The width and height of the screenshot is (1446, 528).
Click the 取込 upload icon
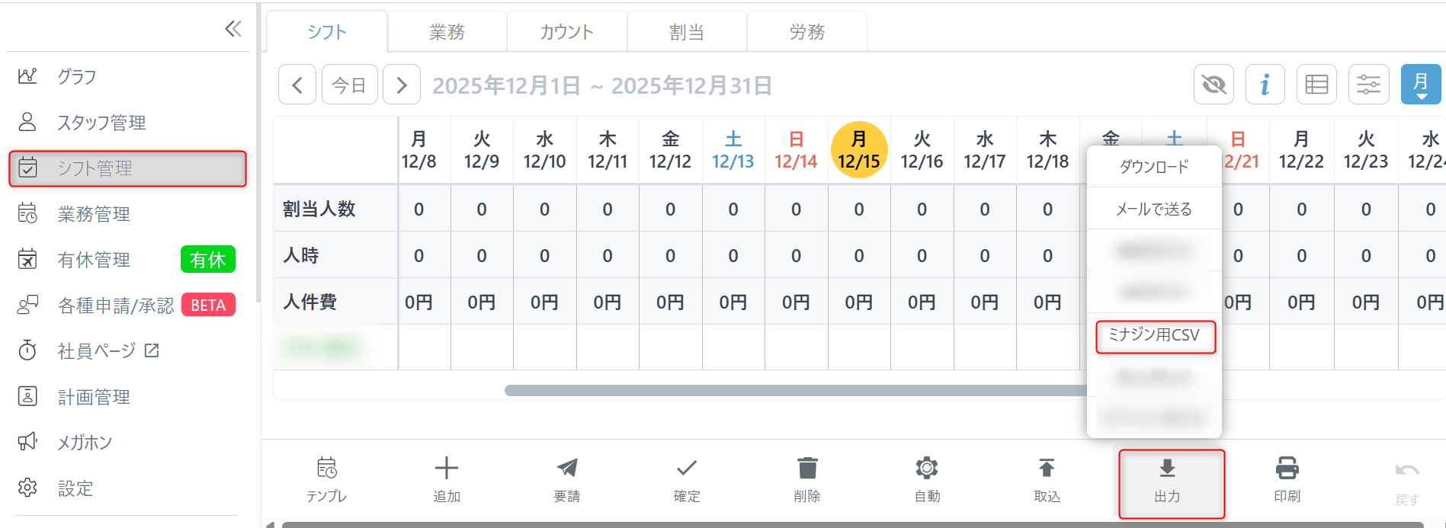[x=1047, y=468]
